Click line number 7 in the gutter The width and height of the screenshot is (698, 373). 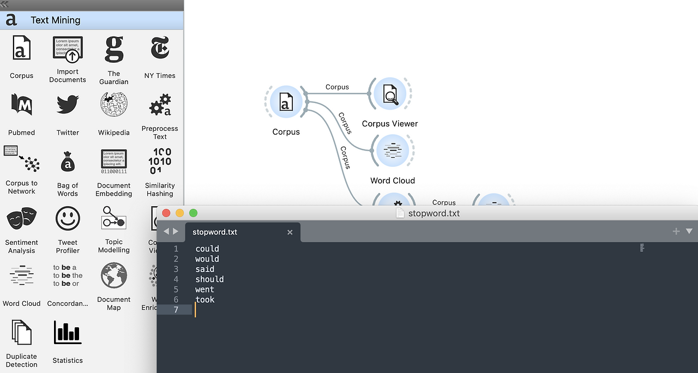coord(176,310)
